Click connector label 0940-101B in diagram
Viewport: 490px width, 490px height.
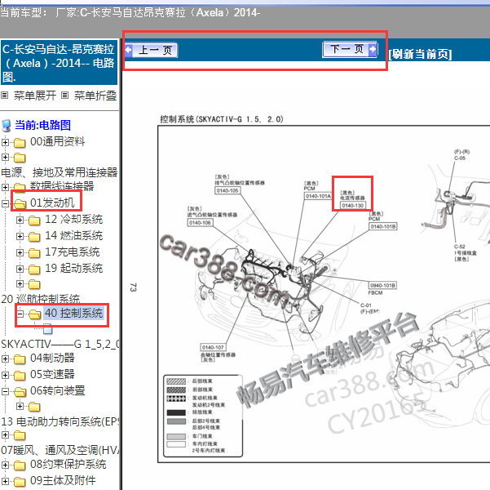click(382, 285)
